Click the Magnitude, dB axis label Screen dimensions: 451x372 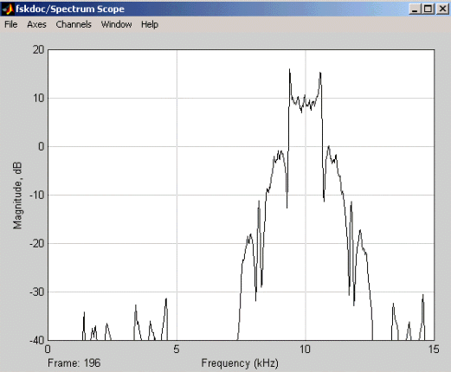pyautogui.click(x=17, y=196)
